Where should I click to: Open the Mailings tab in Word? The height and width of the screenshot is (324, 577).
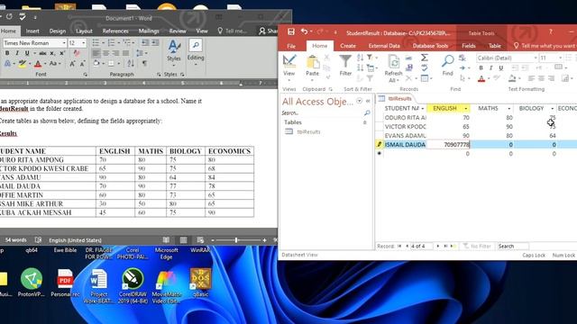pos(149,31)
